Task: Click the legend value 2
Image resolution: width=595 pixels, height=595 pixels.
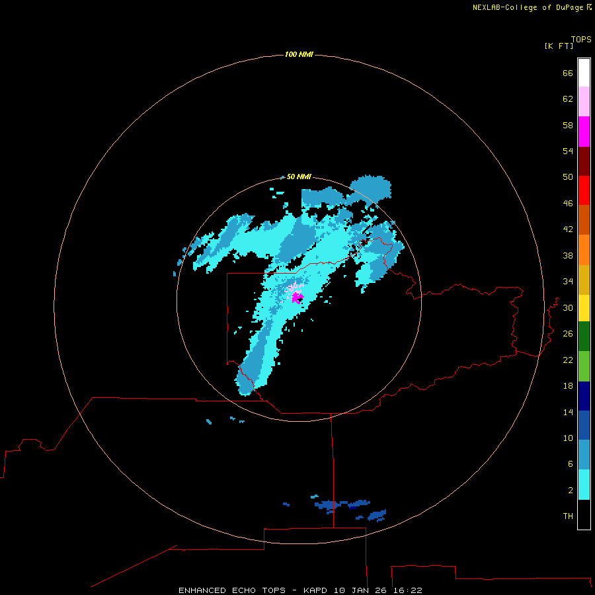Action: [571, 491]
